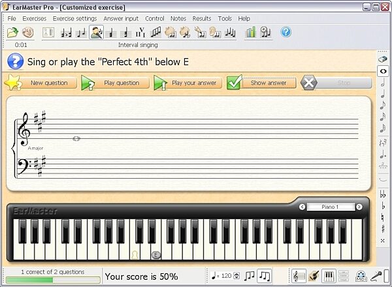
Task: Toggle the swing eighth notes rhythm icon
Action: click(250, 276)
